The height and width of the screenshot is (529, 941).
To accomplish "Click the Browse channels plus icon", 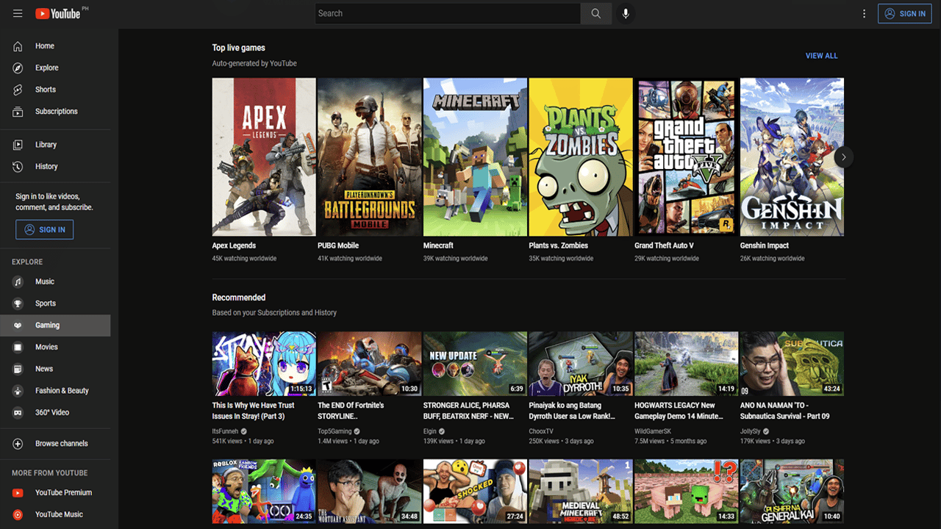I will coord(18,444).
